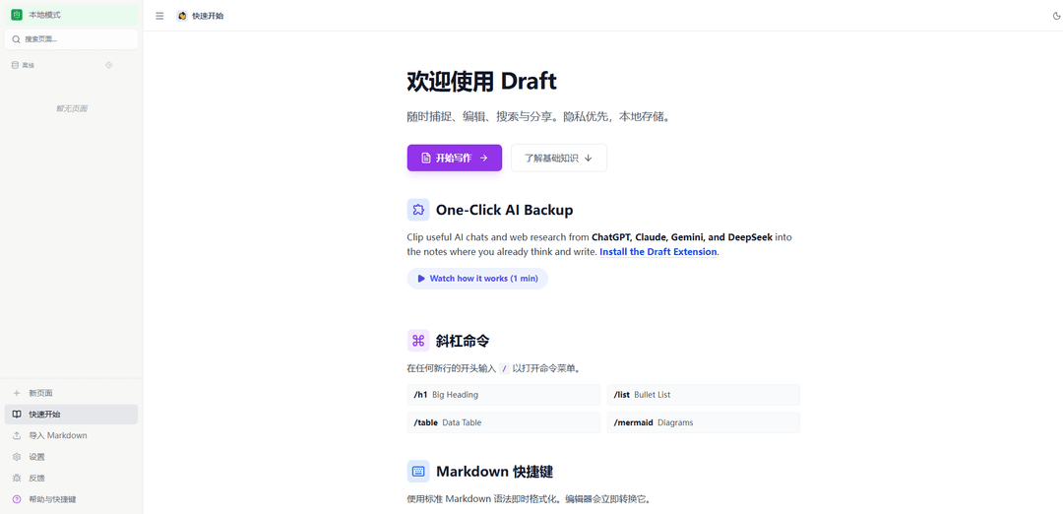The image size is (1063, 514).
Task: Click the search magnifier icon
Action: tap(17, 39)
